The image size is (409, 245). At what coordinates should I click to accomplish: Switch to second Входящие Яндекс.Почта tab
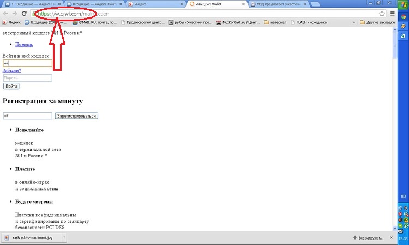(94, 4)
